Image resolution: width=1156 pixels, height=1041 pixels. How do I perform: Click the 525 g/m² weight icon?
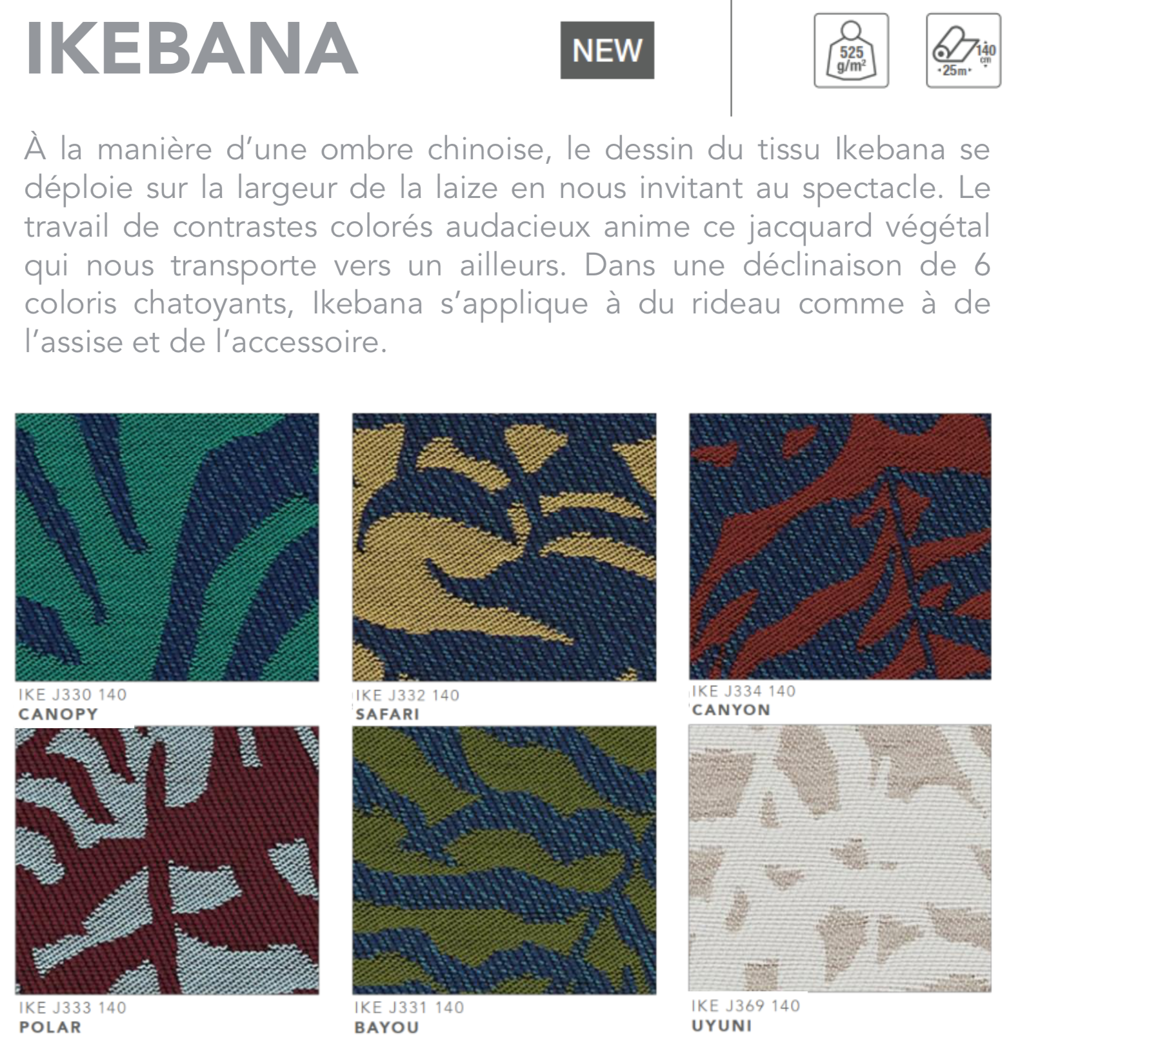coord(851,50)
